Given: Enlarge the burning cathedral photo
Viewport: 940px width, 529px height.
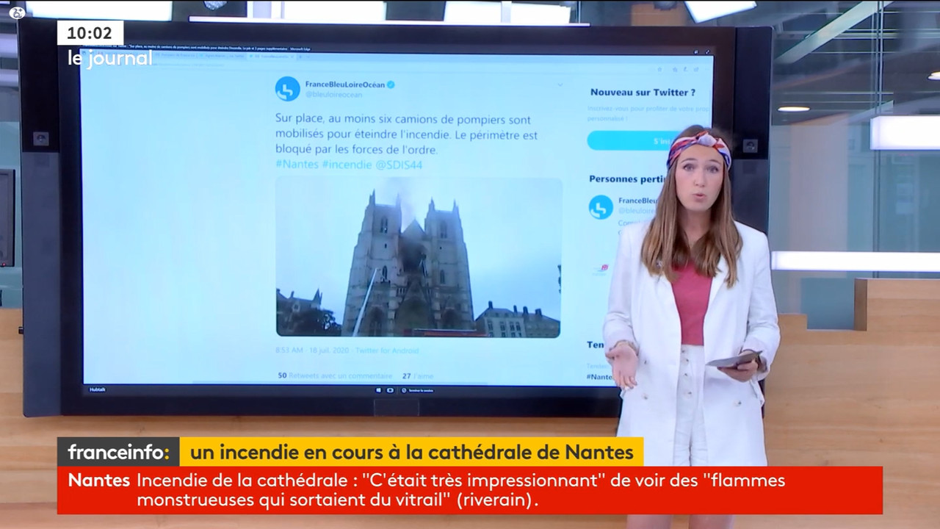Looking at the screenshot, I should click(x=419, y=257).
